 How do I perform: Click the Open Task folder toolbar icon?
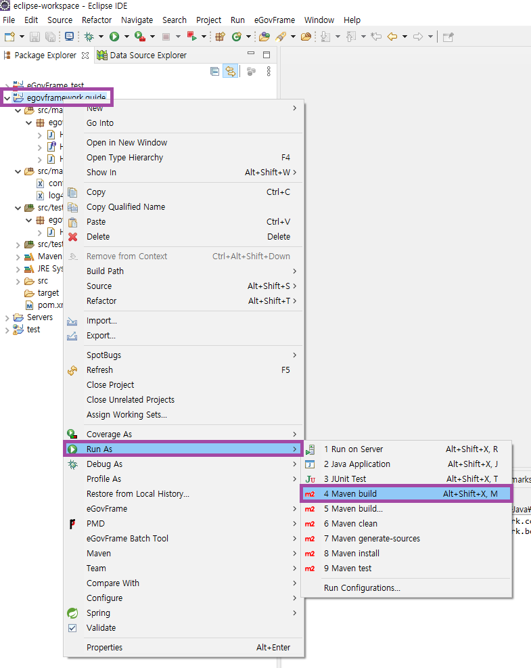[x=306, y=37]
